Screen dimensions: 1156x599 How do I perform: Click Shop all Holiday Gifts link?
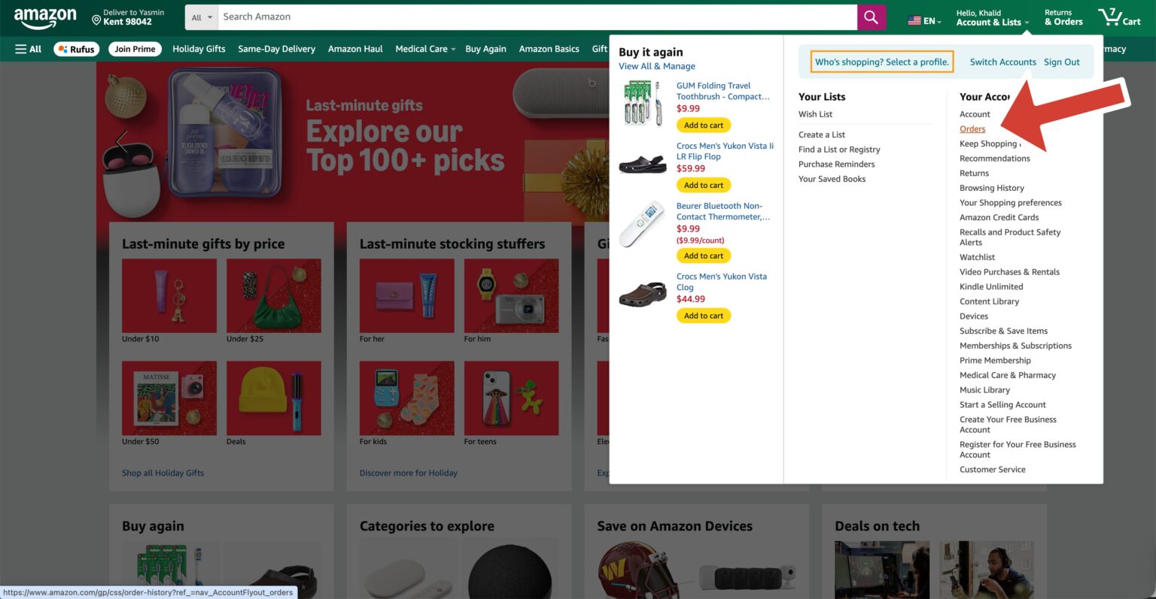163,473
